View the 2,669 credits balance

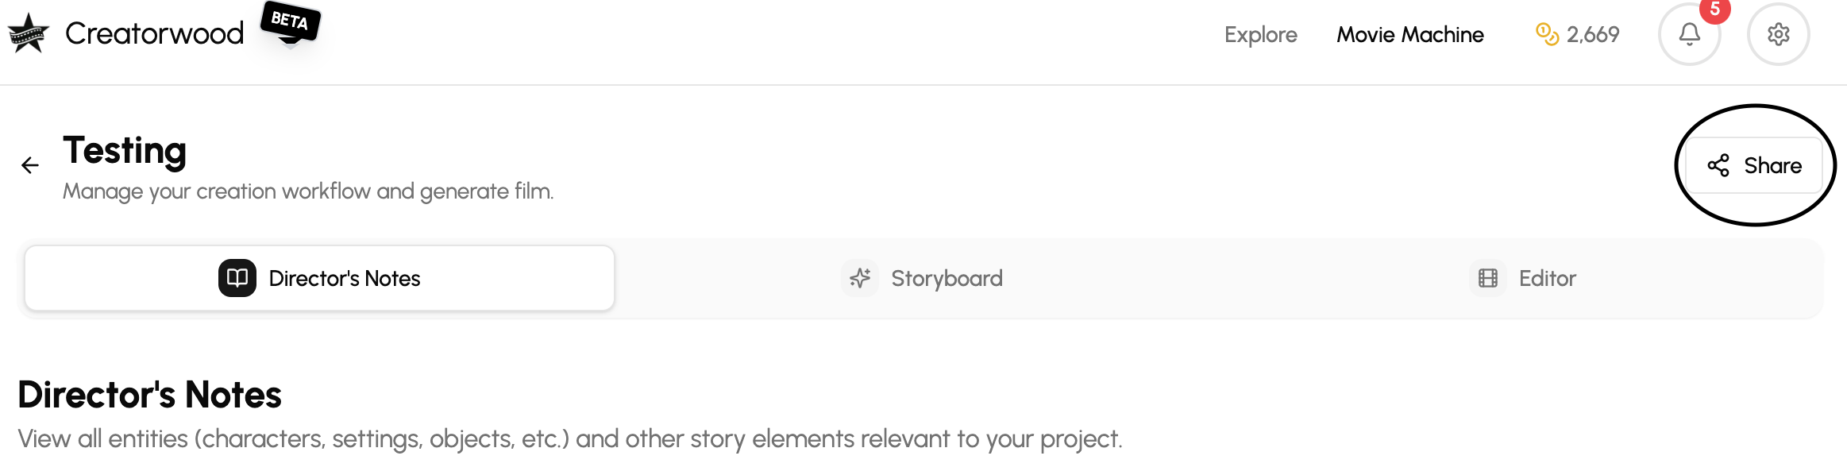[x=1592, y=35]
